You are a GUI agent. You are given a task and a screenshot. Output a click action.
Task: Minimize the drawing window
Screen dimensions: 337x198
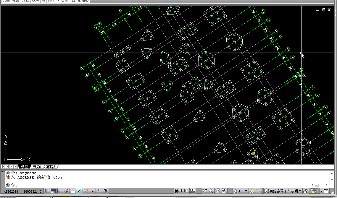(317, 10)
